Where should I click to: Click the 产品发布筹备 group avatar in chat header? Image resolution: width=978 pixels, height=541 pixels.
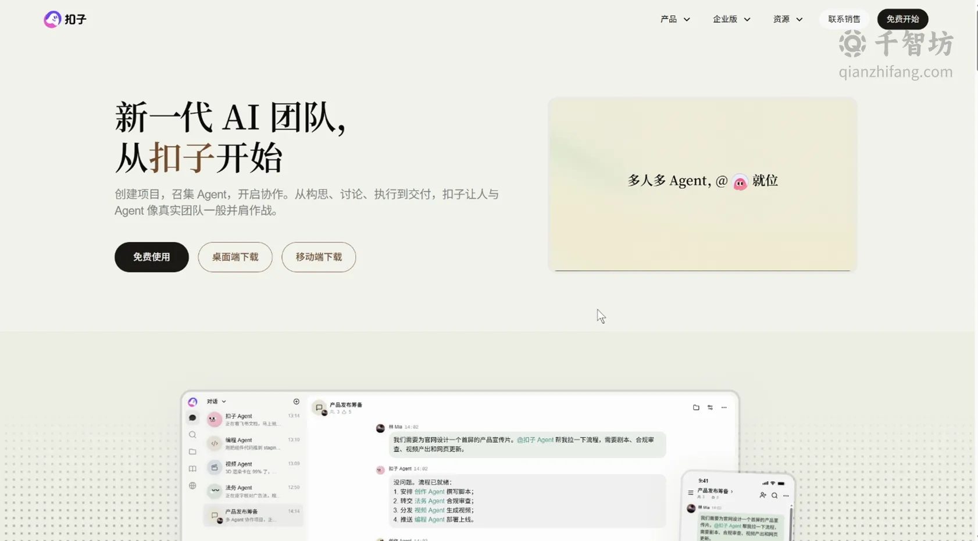319,408
